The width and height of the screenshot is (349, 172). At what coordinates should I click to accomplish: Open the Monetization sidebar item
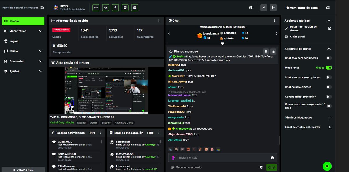point(23,31)
